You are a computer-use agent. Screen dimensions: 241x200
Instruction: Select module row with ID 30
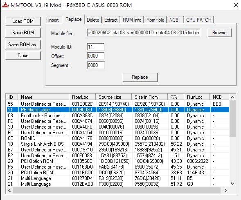[118, 127]
